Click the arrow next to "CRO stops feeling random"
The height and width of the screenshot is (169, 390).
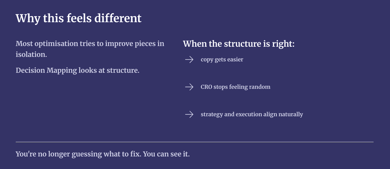[x=189, y=87]
